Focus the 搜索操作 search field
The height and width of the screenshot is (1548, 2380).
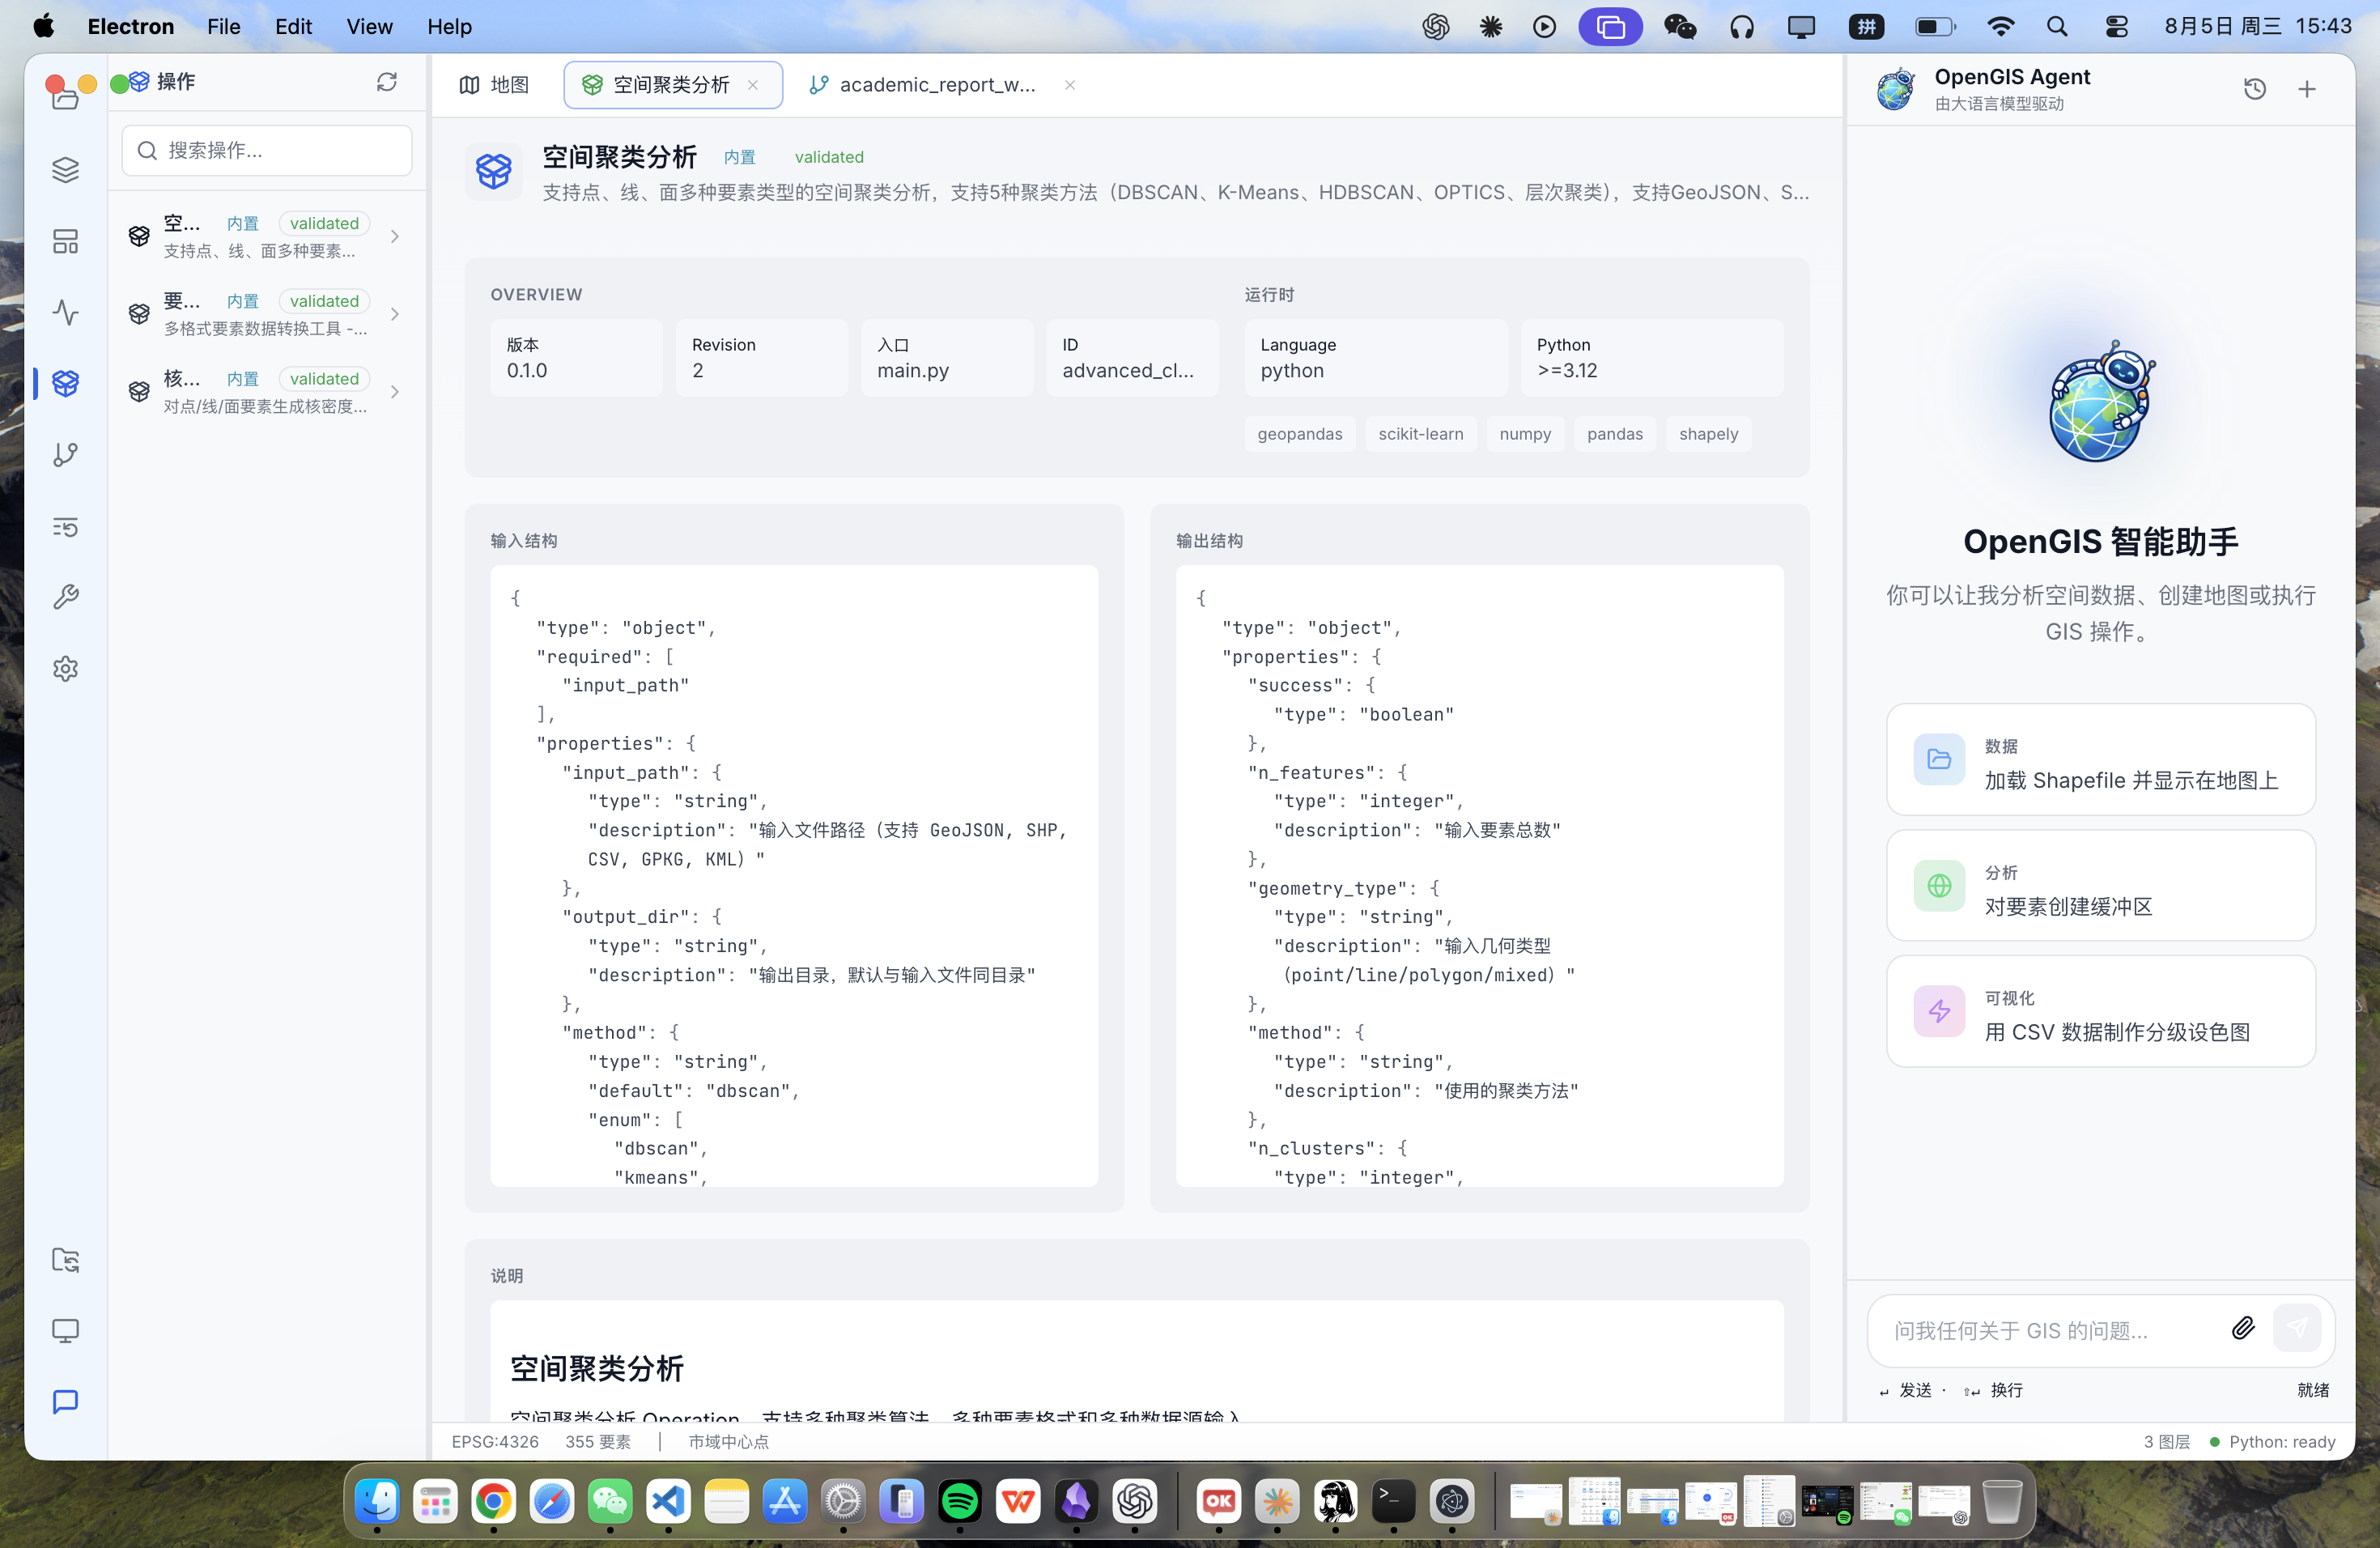click(x=267, y=150)
